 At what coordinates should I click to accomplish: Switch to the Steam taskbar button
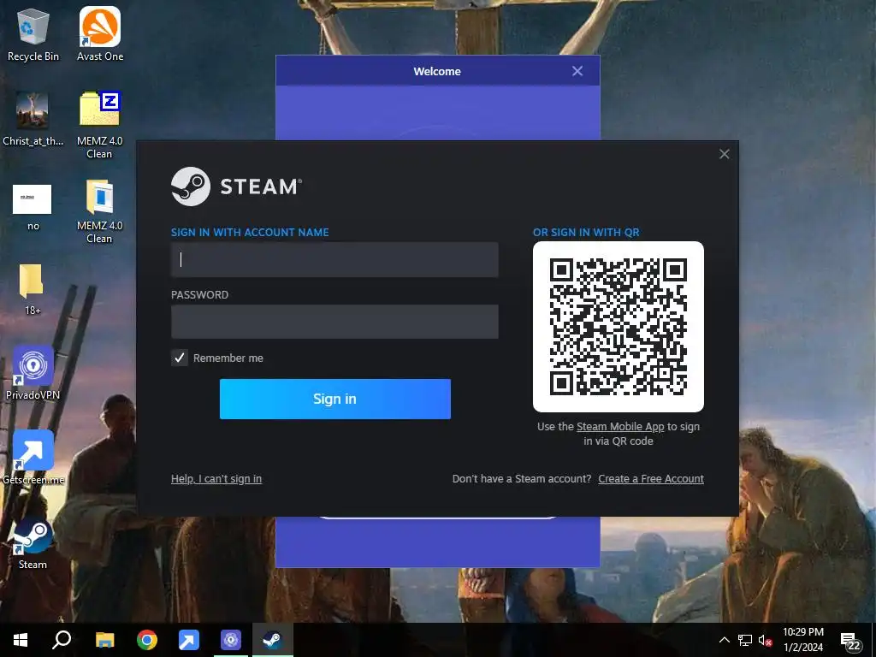click(273, 640)
